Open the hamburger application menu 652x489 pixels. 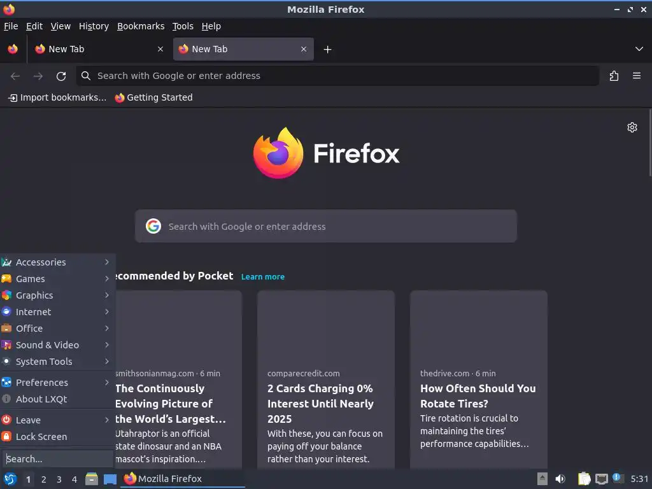[x=636, y=76]
